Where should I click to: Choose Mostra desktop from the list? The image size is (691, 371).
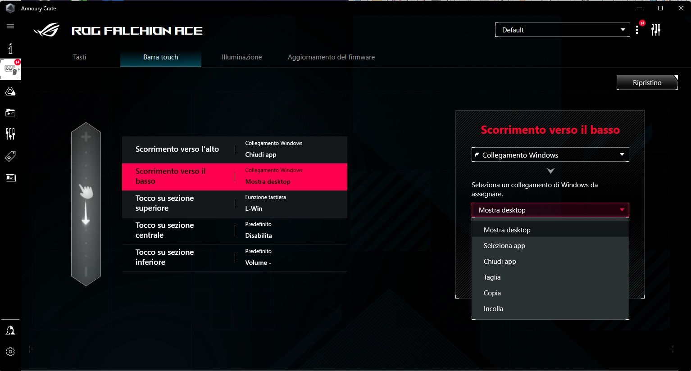coord(550,230)
